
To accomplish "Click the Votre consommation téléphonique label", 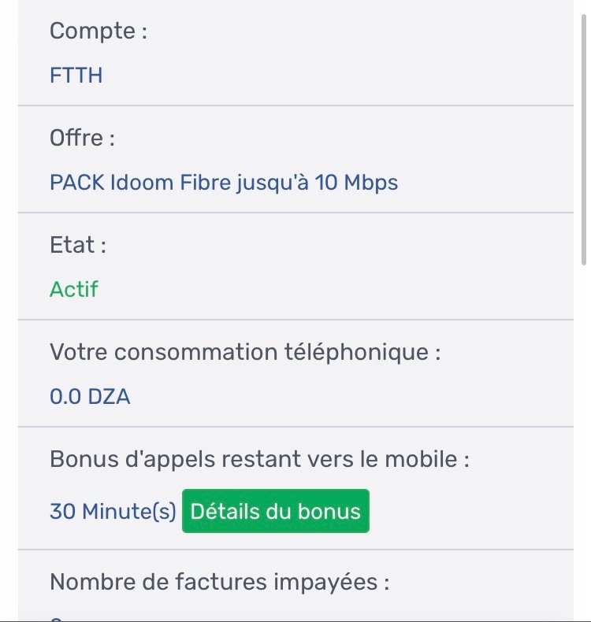I will (x=244, y=352).
